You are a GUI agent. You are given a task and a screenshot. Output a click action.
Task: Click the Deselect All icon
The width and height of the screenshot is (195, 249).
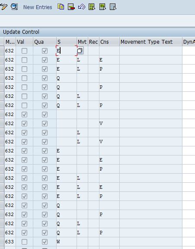tap(113, 7)
